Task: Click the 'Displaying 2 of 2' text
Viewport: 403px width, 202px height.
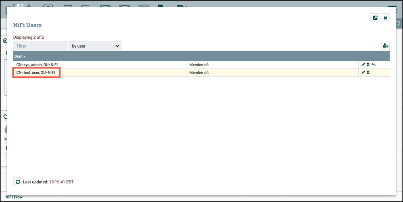Action: (x=29, y=37)
